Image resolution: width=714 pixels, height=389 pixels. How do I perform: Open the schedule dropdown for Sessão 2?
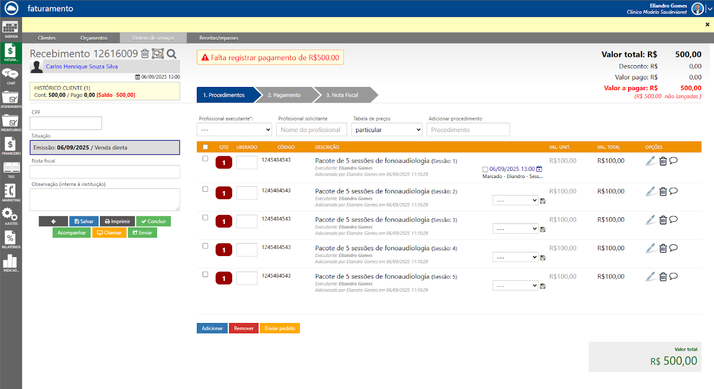(515, 200)
